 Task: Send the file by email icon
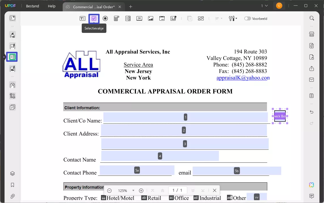click(x=312, y=80)
